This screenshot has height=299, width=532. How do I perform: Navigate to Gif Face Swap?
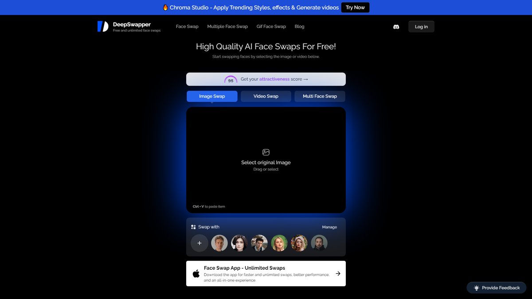pyautogui.click(x=271, y=27)
